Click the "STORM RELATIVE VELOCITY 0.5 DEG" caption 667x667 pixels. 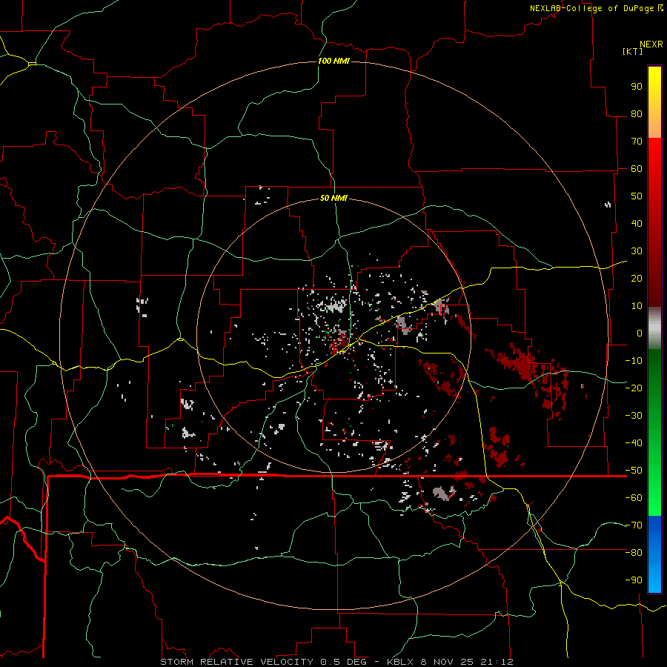click(263, 662)
